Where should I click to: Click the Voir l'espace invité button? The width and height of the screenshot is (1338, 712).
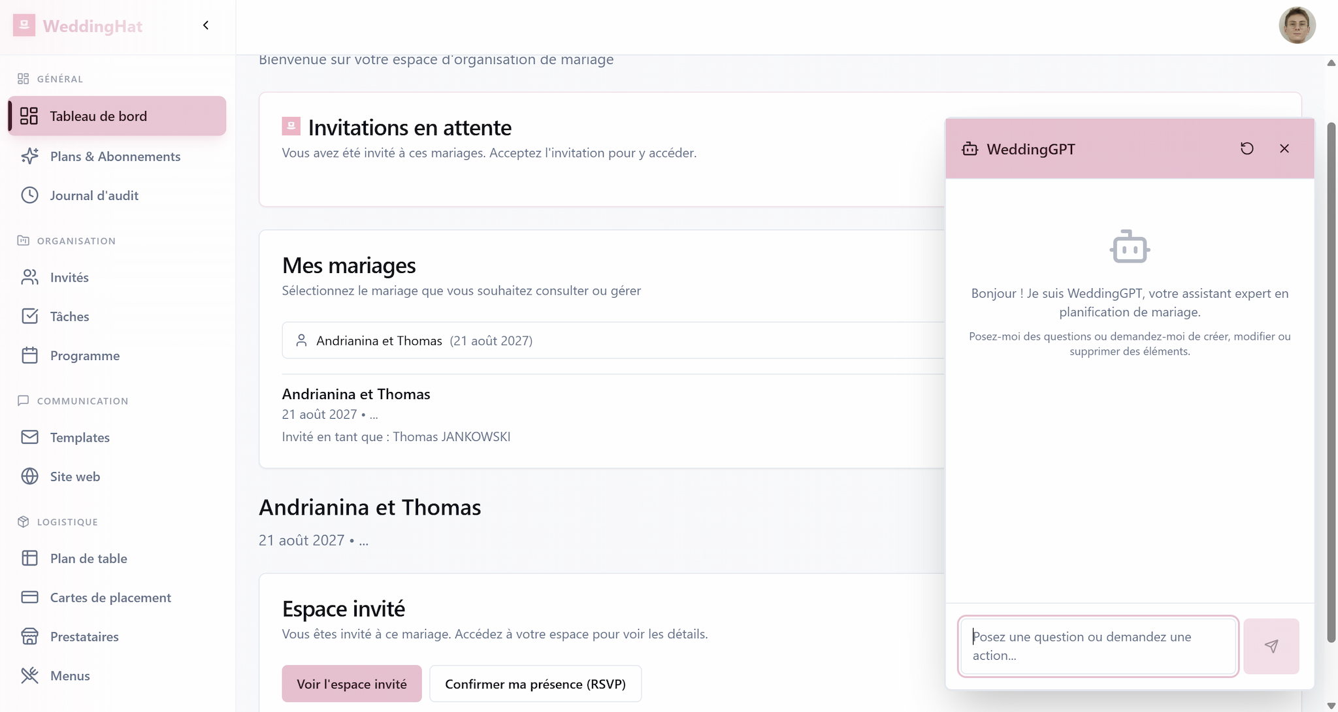[351, 684]
